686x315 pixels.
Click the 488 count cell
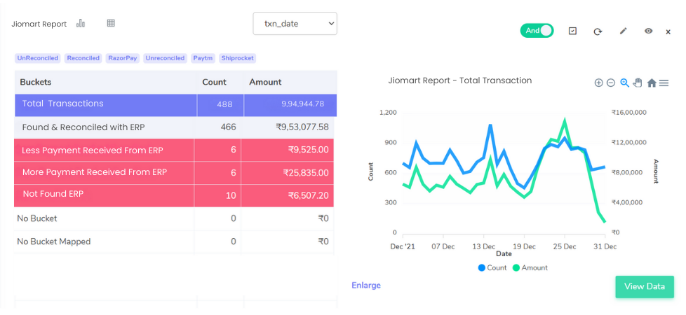pyautogui.click(x=220, y=105)
